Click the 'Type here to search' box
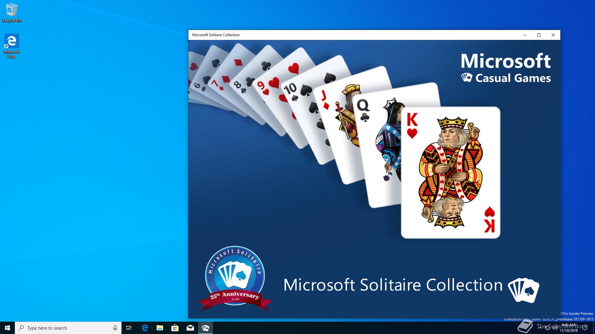 pos(68,328)
